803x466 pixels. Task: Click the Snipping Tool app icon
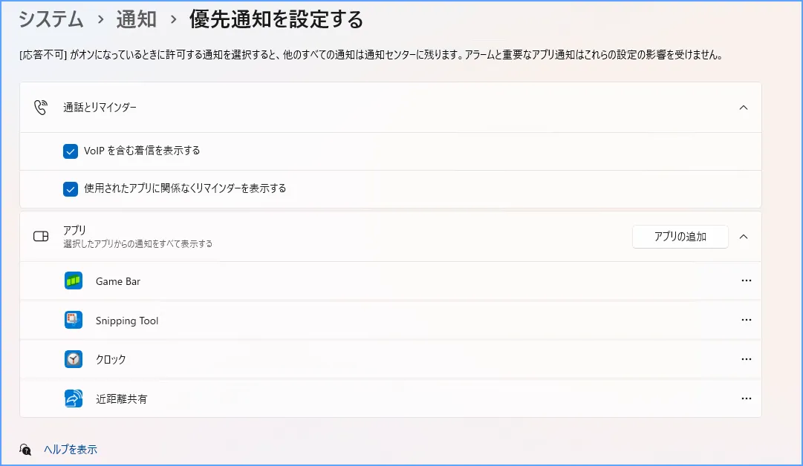pyautogui.click(x=74, y=321)
